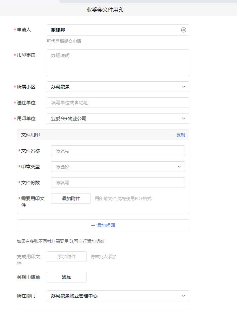237x312 pixels.
Task: Click the 申请人 field containing 张建邦
Action: tap(113, 30)
